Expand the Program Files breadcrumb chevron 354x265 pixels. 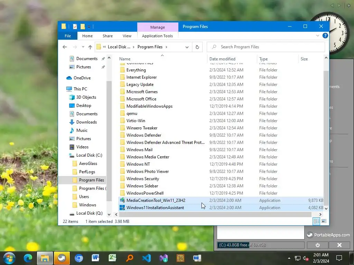166,47
